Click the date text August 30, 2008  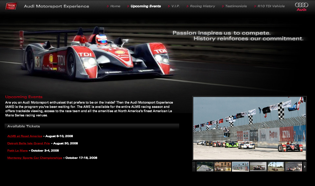click(66, 143)
